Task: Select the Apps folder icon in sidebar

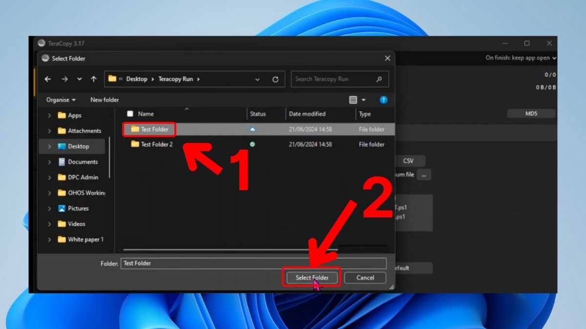Action: [62, 116]
